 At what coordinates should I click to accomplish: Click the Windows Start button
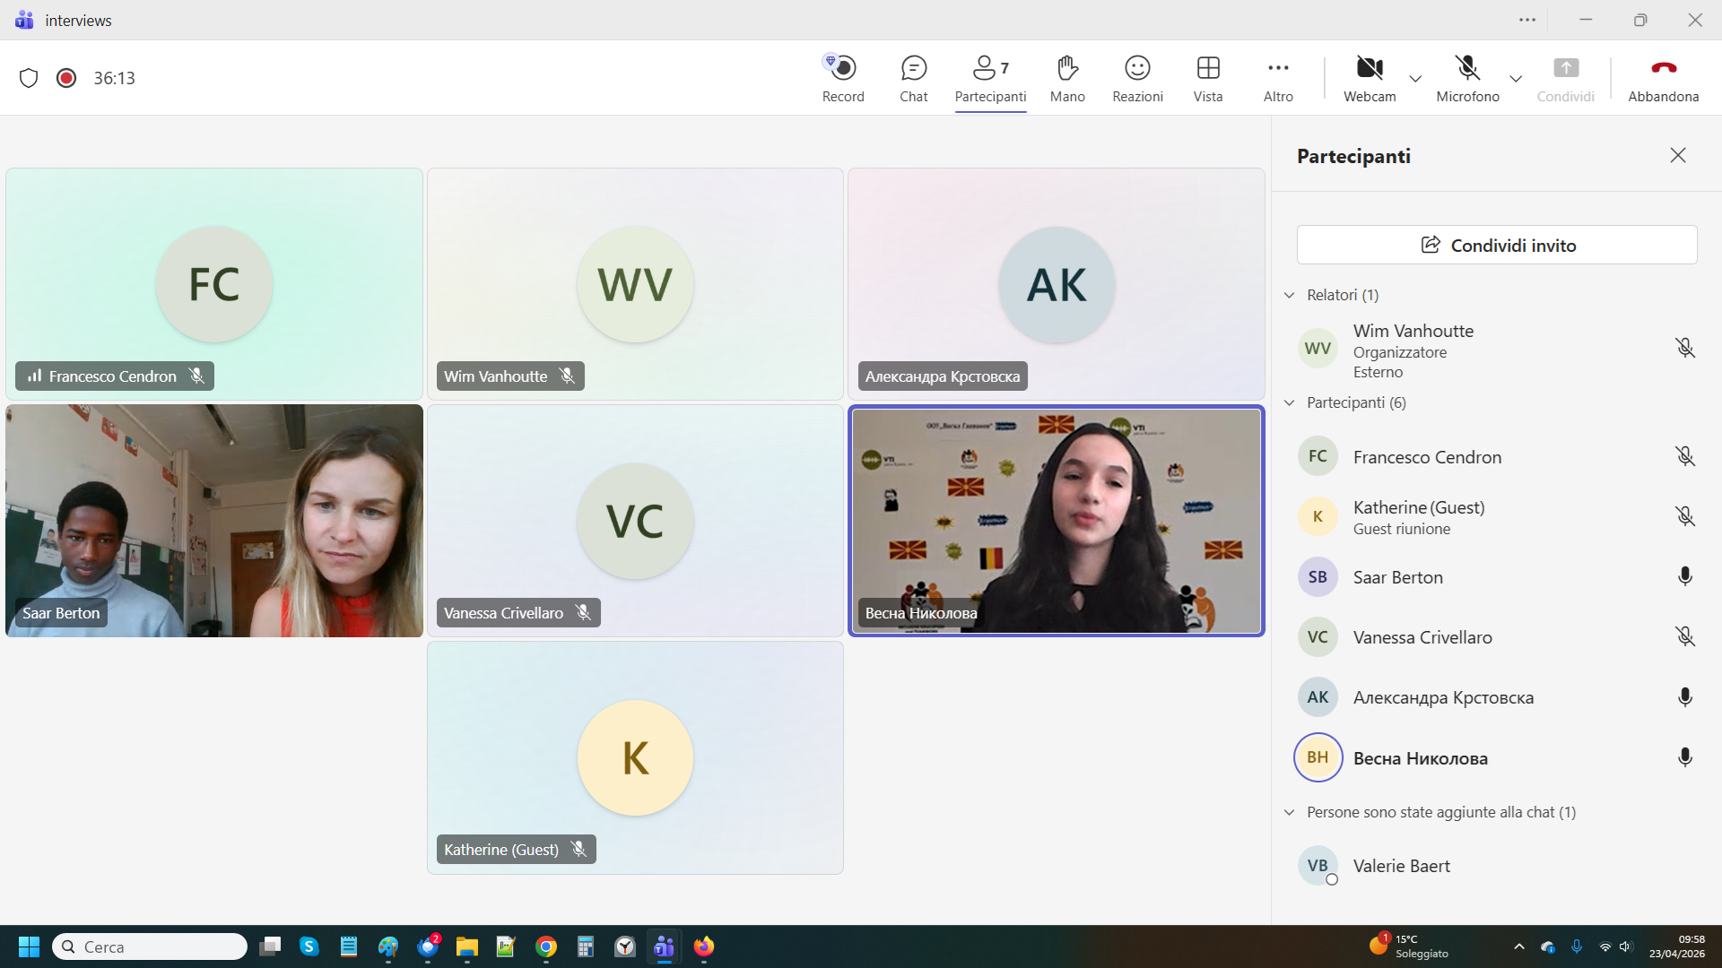29,946
